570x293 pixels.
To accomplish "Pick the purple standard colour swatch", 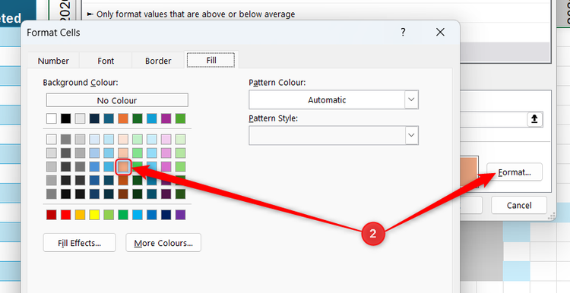I will coord(180,215).
